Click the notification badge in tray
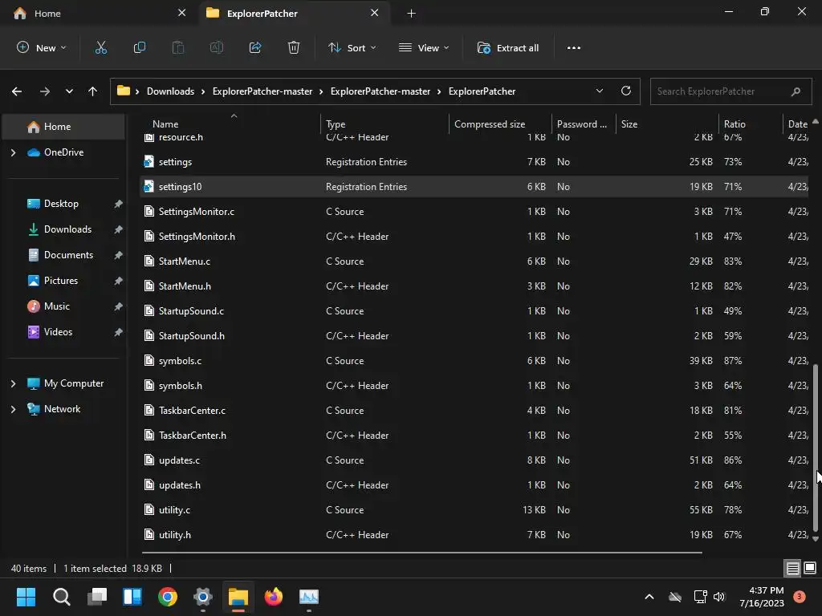The width and height of the screenshot is (822, 616). 799,596
